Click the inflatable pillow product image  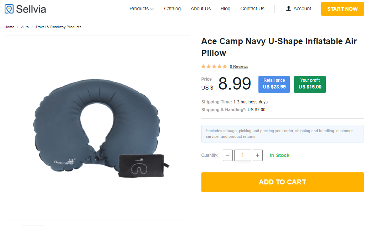click(97, 128)
